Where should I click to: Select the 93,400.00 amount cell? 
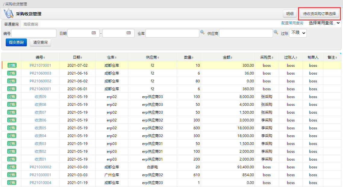[x=228, y=167]
